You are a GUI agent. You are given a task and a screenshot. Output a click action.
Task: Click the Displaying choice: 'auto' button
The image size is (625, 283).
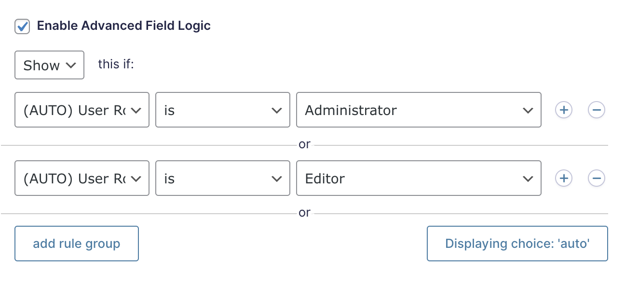tap(517, 244)
